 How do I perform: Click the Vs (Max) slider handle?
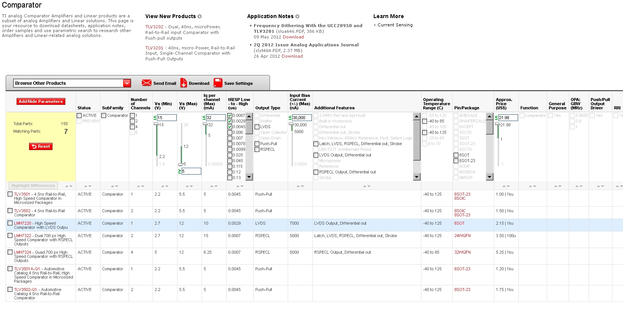click(181, 164)
